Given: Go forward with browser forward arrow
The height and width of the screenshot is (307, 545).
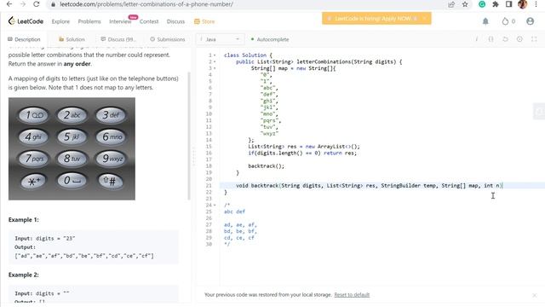Looking at the screenshot, I should (x=23, y=4).
